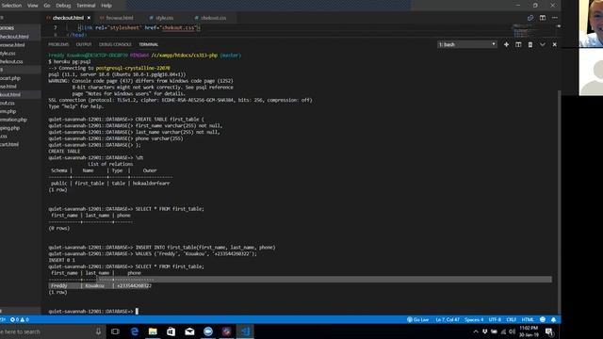The image size is (603, 339).
Task: Open Microsoft Store from the taskbar
Action: 171,331
